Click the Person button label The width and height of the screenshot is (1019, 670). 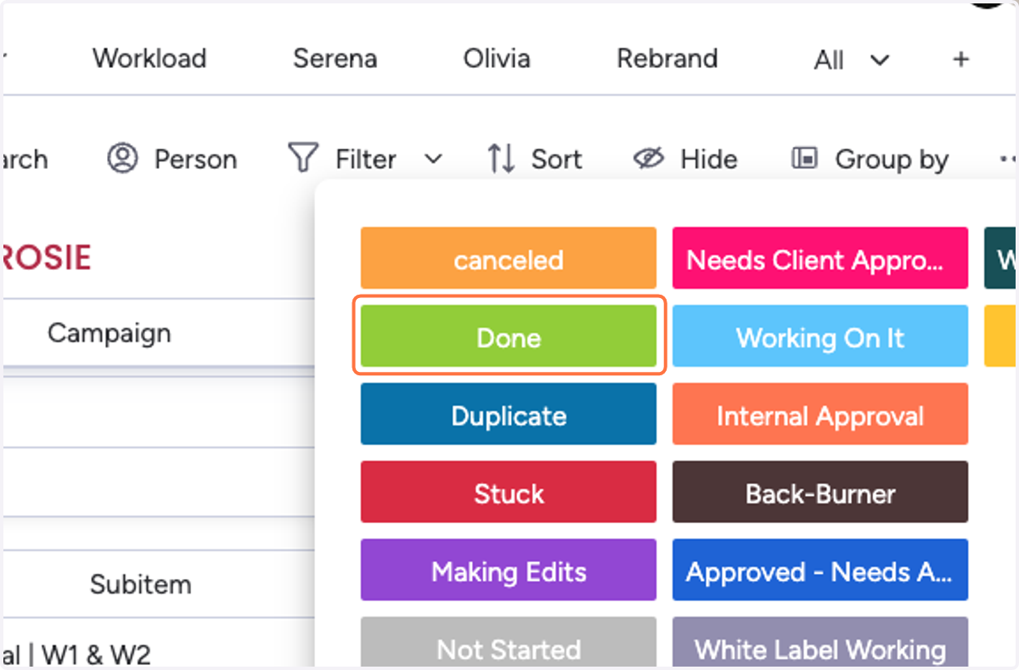coord(195,159)
